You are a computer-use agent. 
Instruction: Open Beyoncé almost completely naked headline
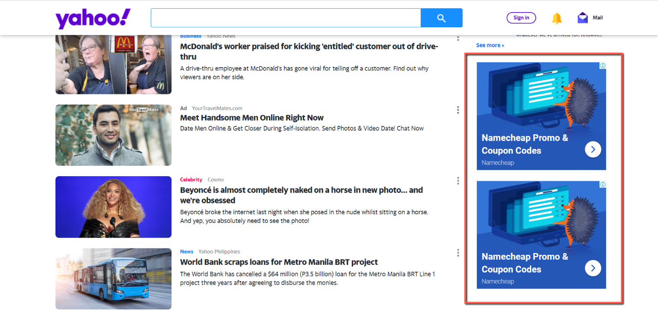pyautogui.click(x=301, y=195)
